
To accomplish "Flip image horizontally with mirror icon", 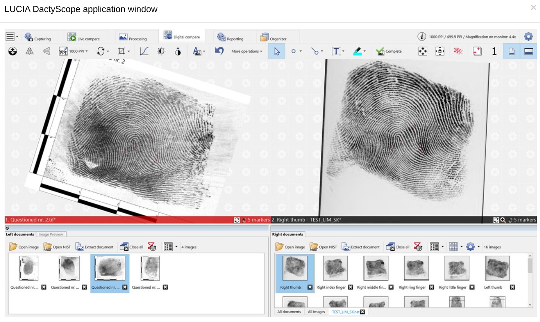I will [x=29, y=51].
